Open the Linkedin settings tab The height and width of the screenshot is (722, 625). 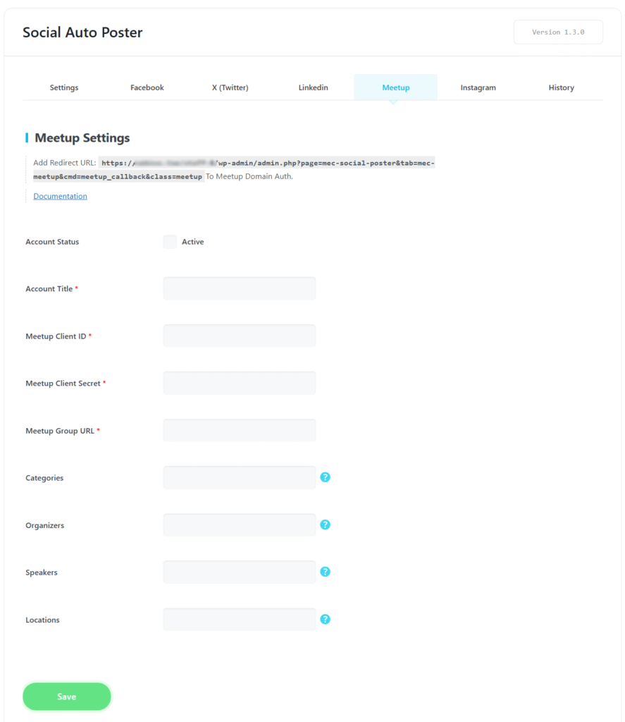(x=313, y=87)
